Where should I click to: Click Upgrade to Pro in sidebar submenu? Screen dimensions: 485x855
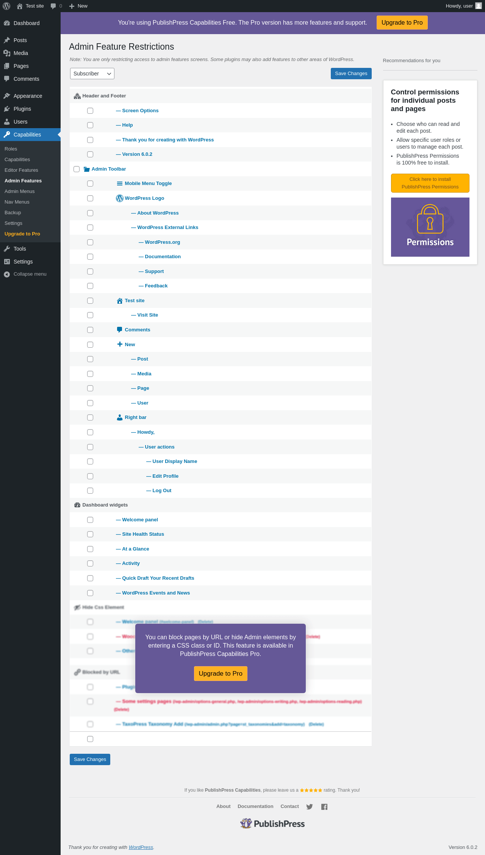pos(22,234)
